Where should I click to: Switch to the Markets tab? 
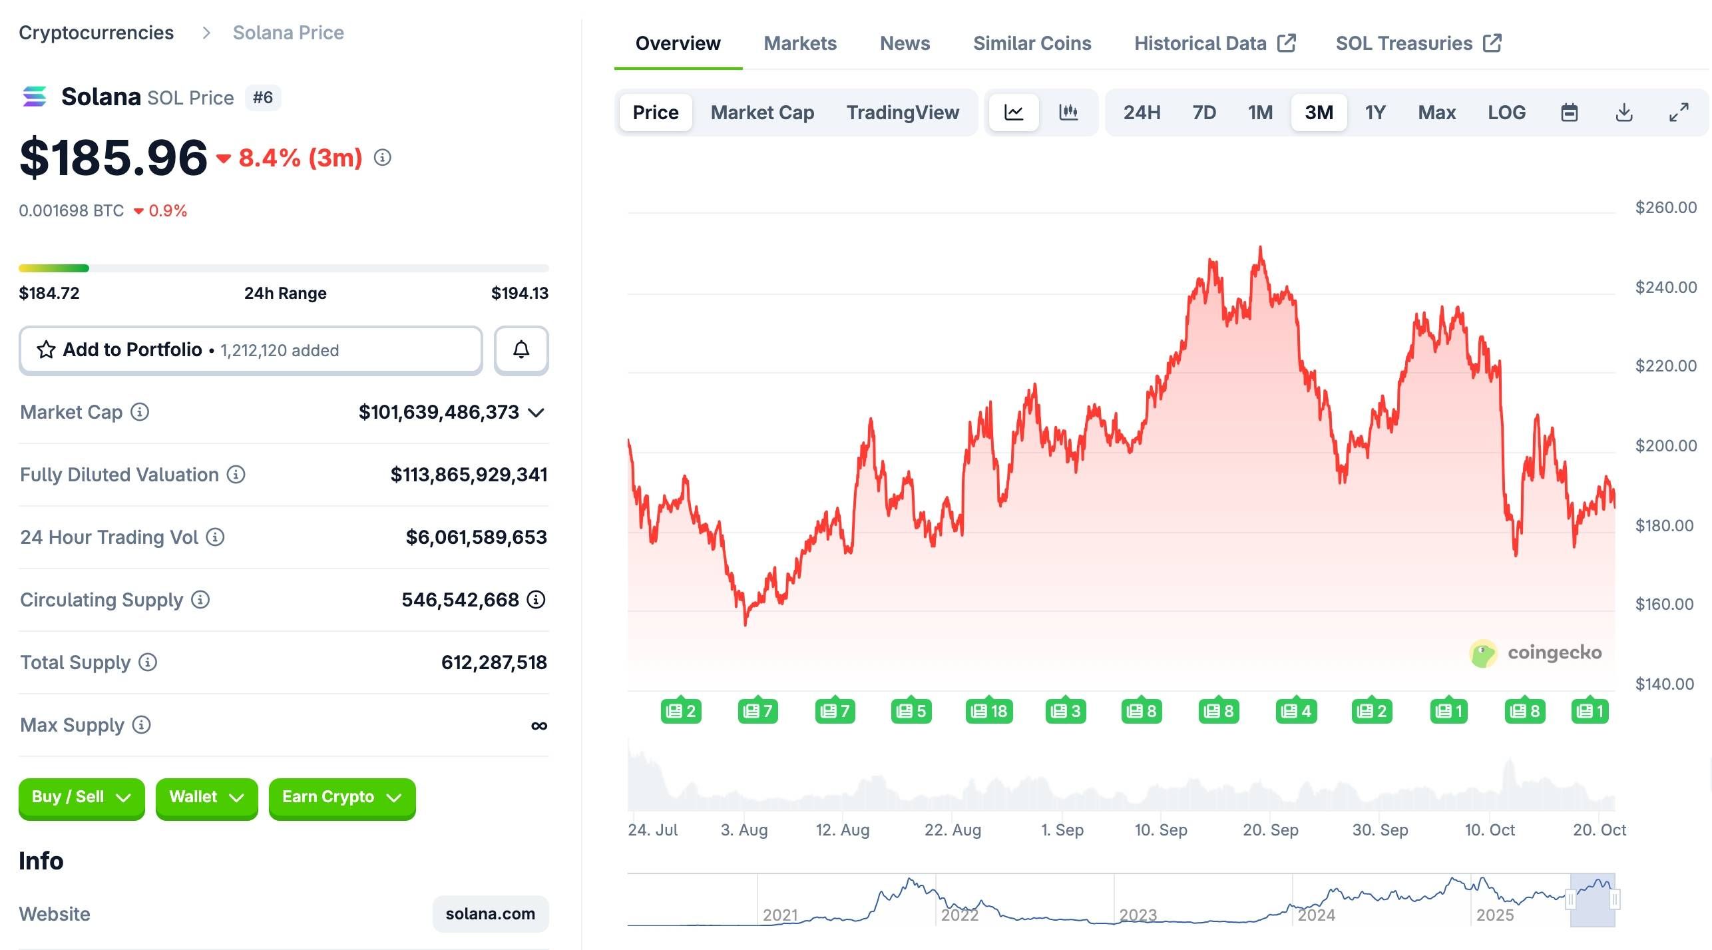pos(799,43)
